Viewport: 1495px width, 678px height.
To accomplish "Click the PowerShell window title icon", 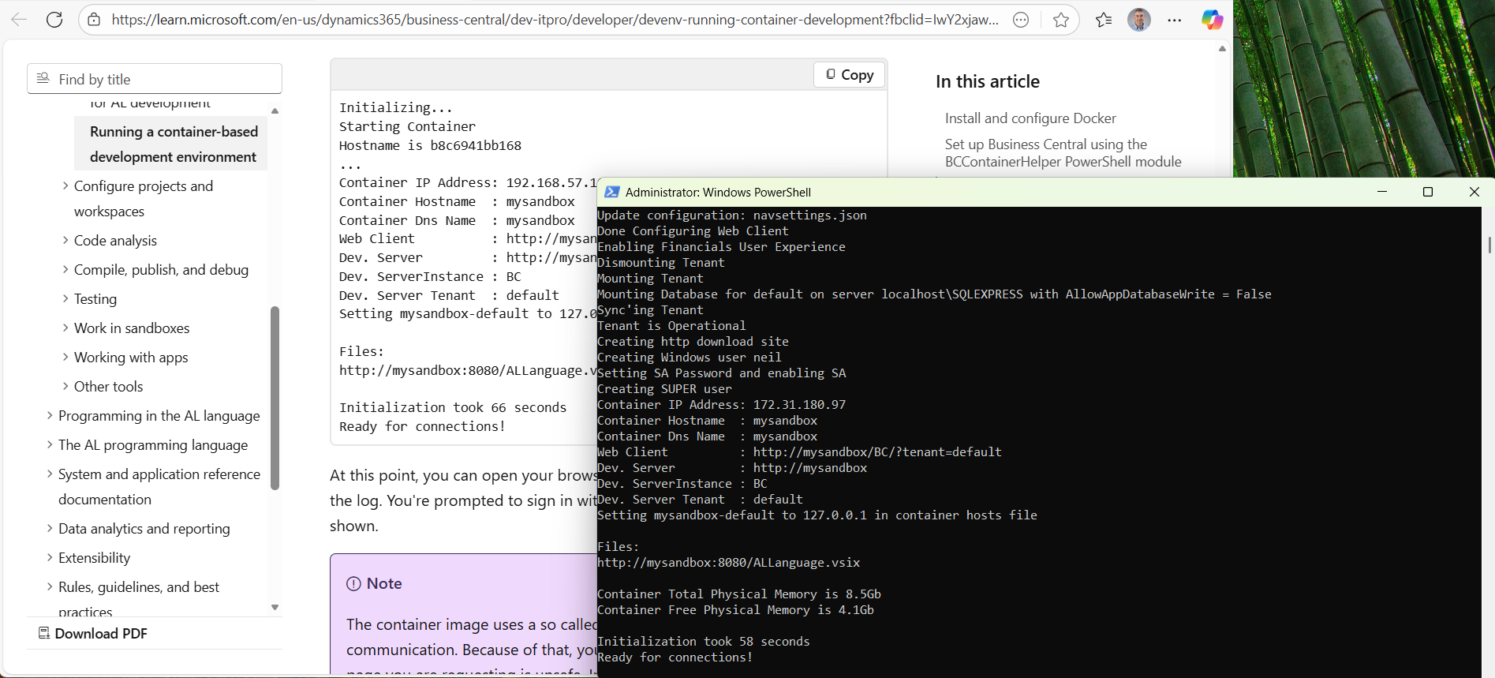I will tap(611, 192).
